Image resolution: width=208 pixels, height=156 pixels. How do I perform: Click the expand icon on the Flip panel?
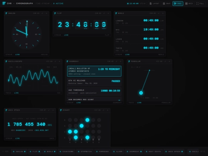[104, 13]
